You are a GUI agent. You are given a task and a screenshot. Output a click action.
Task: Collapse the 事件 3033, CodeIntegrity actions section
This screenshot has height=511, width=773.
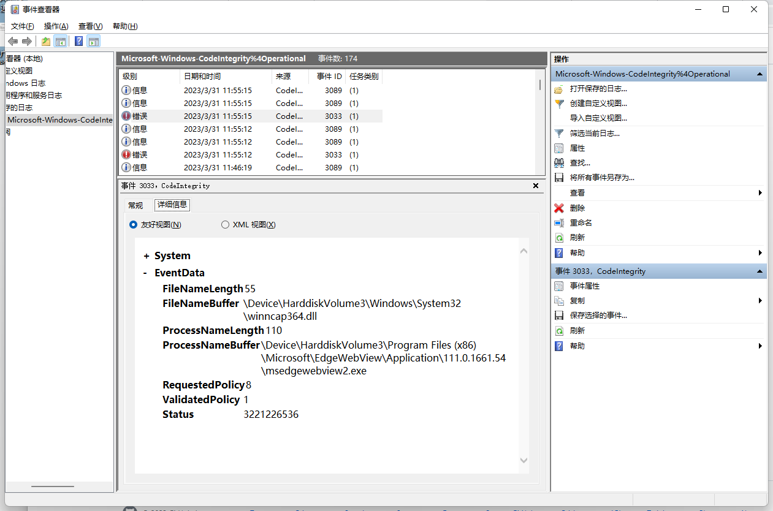(760, 271)
